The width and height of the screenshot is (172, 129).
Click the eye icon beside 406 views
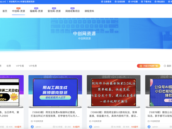pyautogui.click(x=7, y=127)
